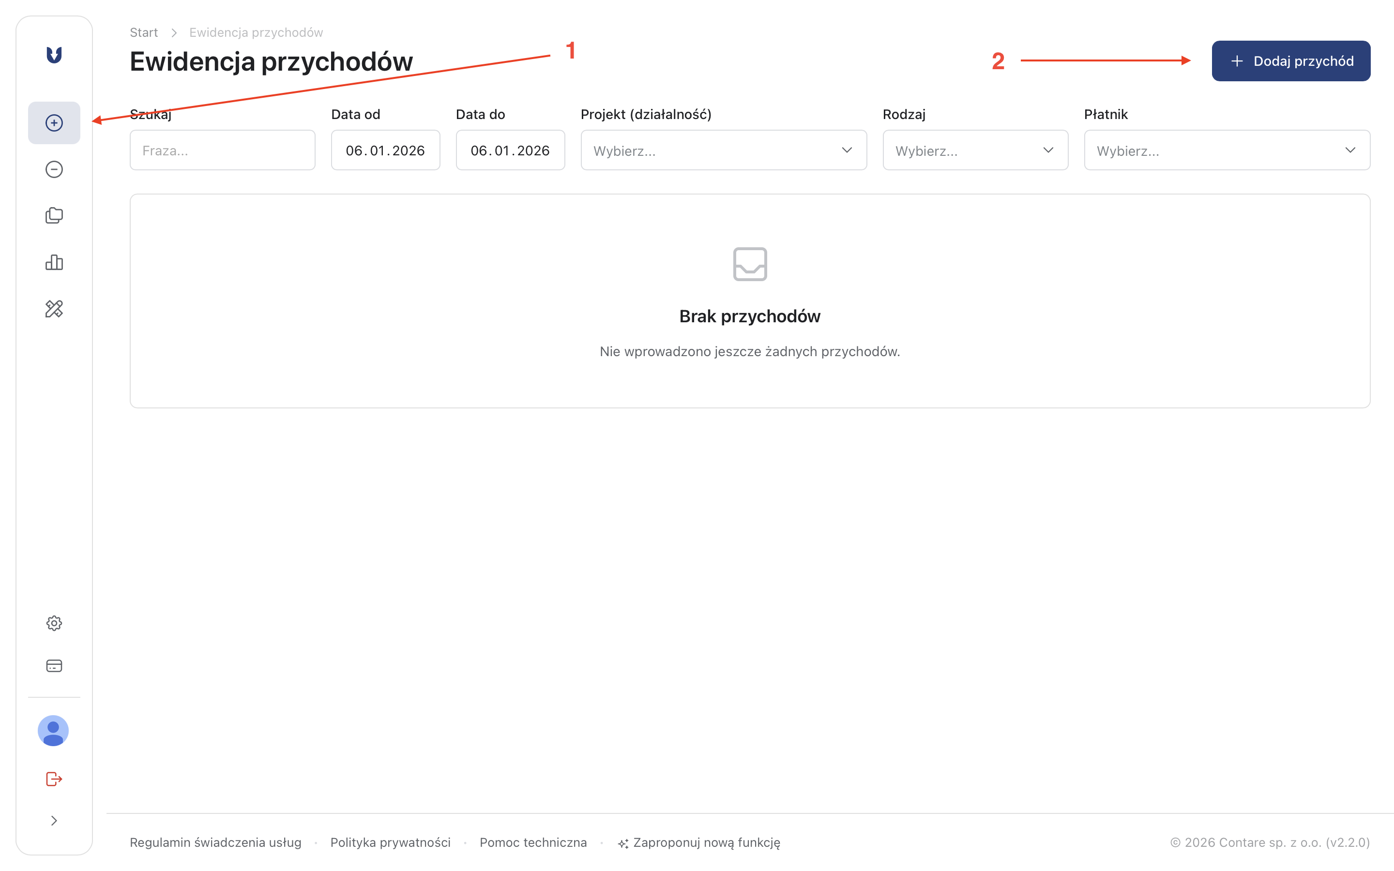
Task: Log out using the red exit icon
Action: pos(54,779)
